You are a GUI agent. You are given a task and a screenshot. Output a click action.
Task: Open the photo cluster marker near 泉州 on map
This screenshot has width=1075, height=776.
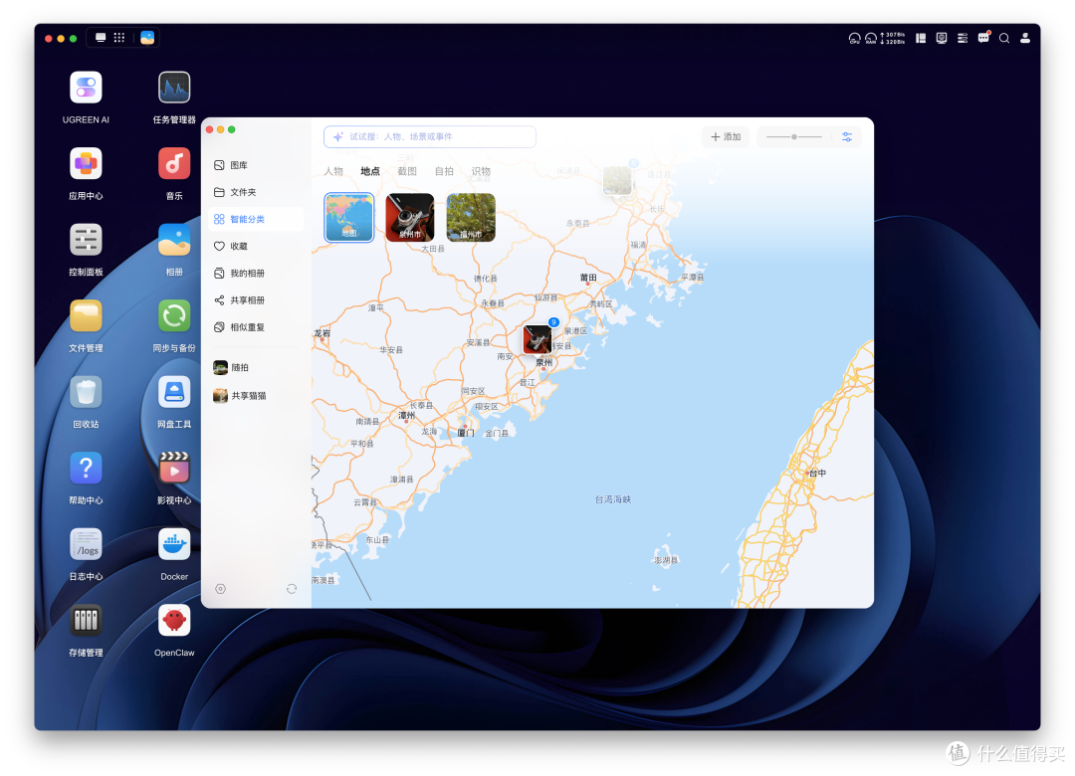pyautogui.click(x=537, y=339)
